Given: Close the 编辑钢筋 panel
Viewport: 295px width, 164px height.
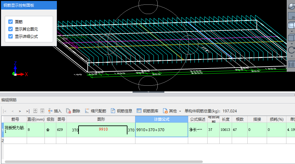Looking at the screenshot, I should 294,95.
